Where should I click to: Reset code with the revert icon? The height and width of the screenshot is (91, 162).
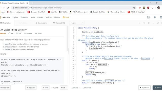coord(149,23)
